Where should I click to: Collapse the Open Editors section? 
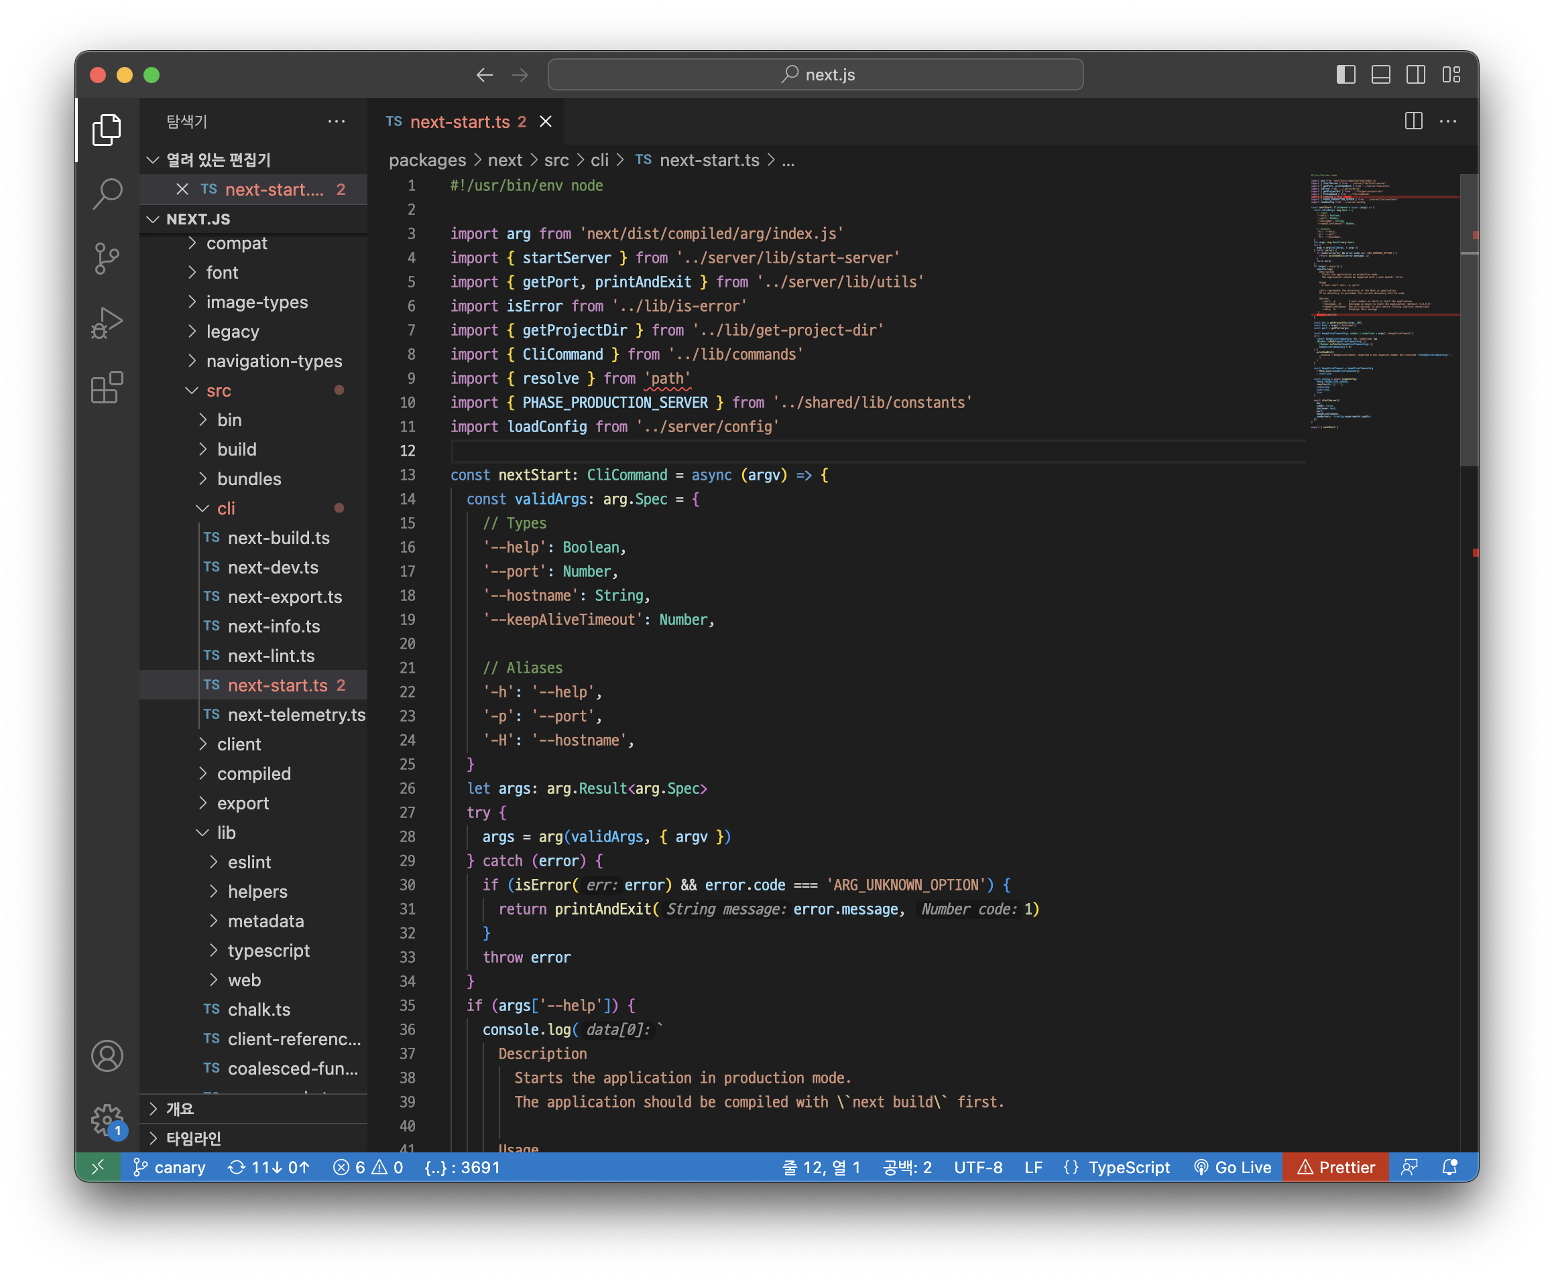pyautogui.click(x=253, y=159)
